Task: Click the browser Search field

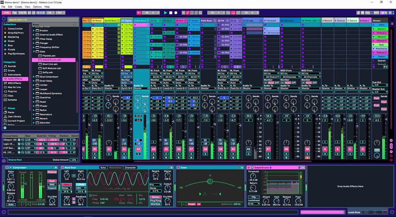Action: tap(43, 20)
